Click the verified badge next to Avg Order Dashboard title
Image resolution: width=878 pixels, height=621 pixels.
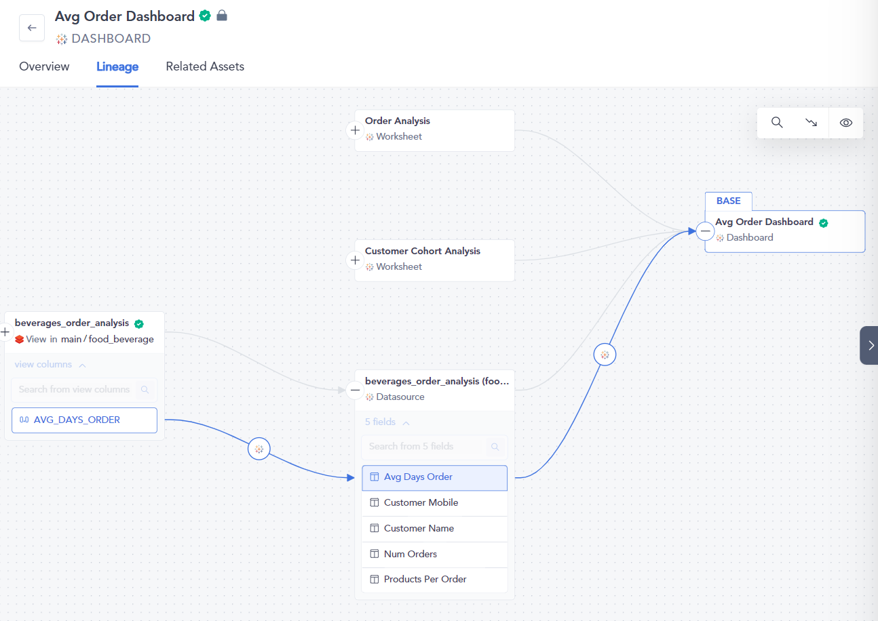coord(204,16)
